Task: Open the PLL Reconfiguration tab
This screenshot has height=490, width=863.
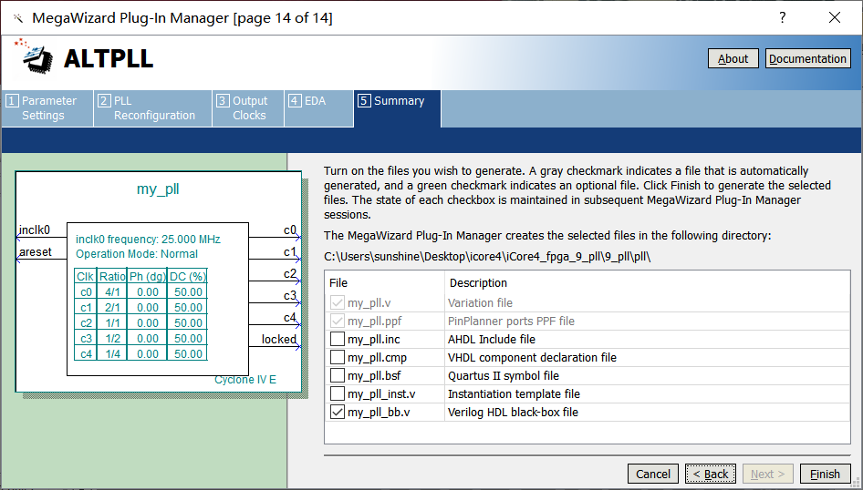Action: pos(152,108)
